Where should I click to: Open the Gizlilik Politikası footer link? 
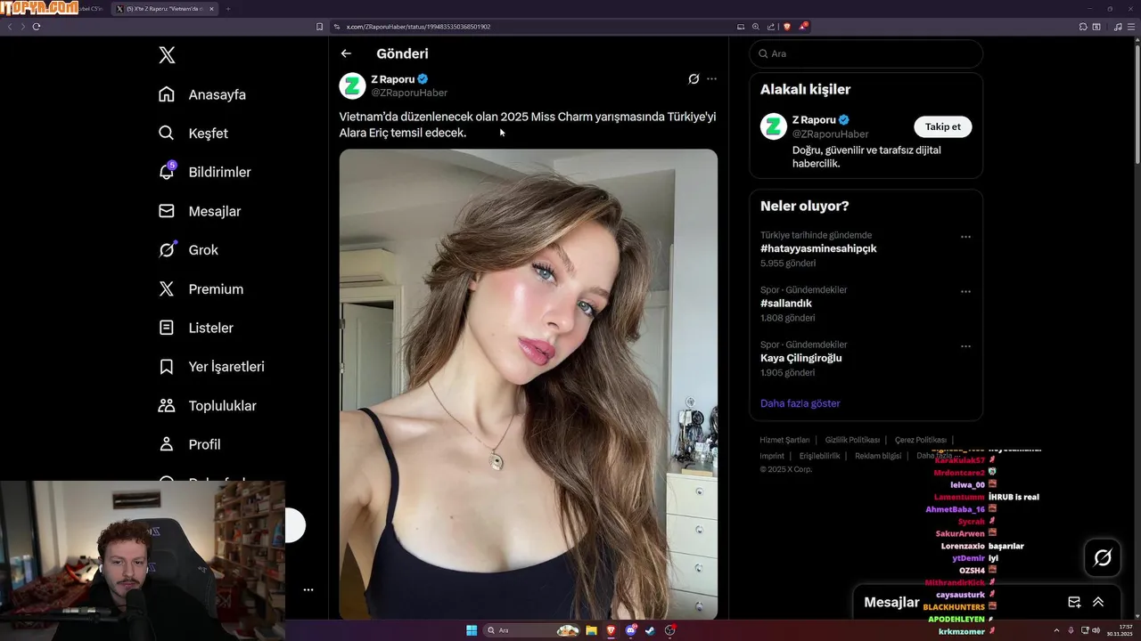[x=852, y=440]
